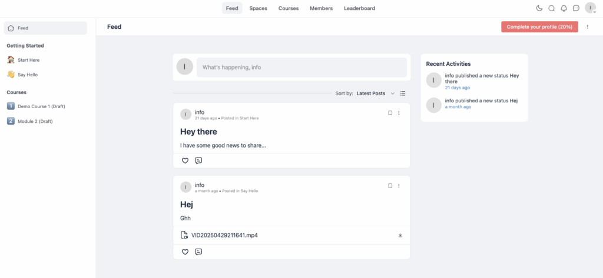Download the VID20250429211641.mp4 file
The height and width of the screenshot is (278, 603).
[400, 235]
